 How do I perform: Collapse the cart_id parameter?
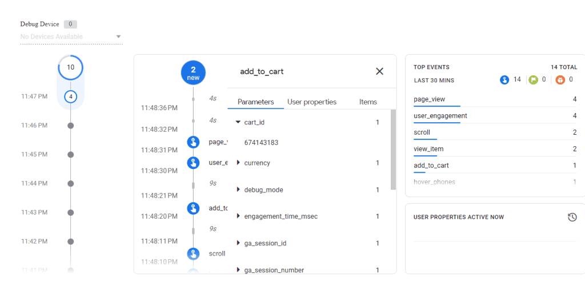click(238, 122)
